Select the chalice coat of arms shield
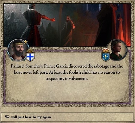135x123 pixels. coord(106,57)
